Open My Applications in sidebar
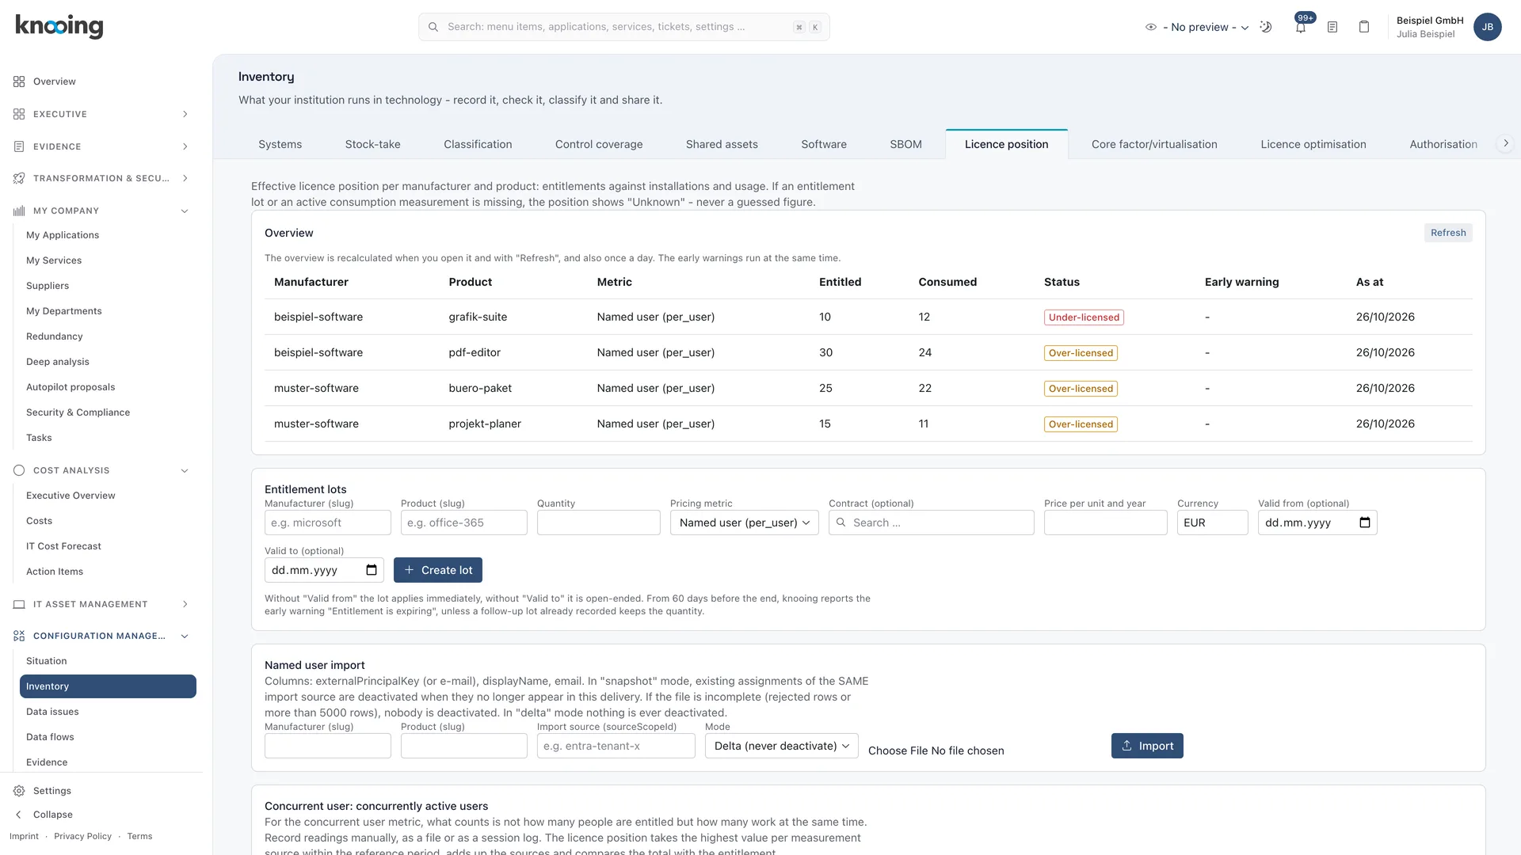This screenshot has width=1521, height=855. pyautogui.click(x=63, y=235)
